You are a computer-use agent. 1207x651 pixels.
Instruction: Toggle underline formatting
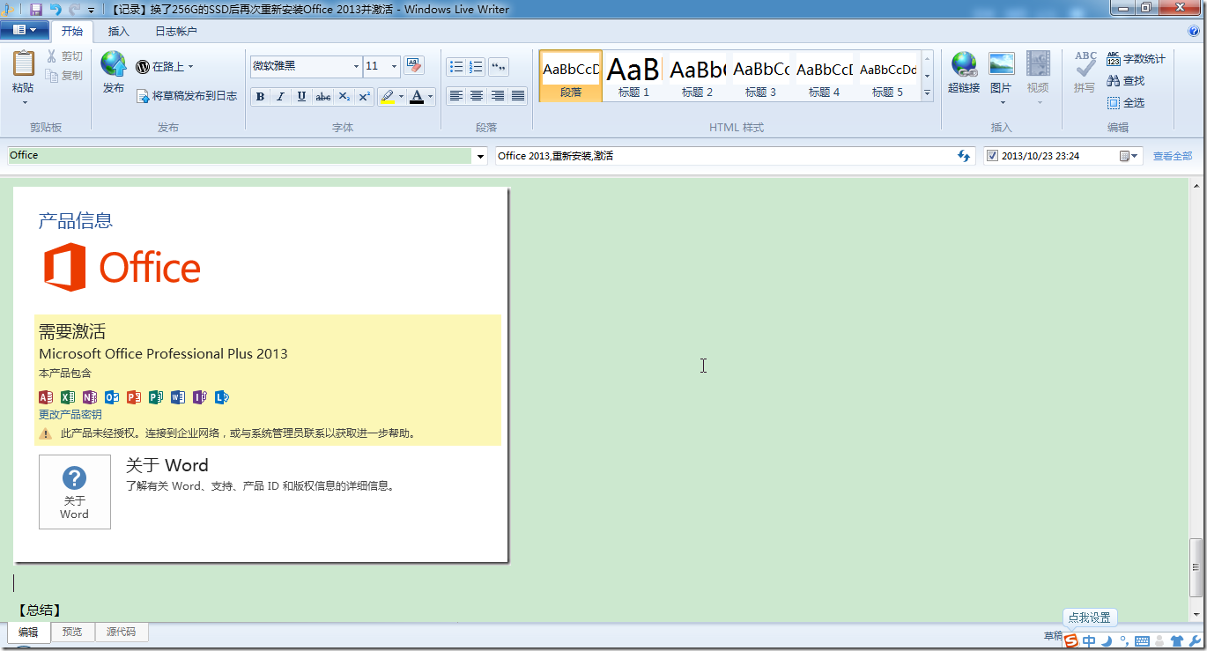(x=302, y=96)
